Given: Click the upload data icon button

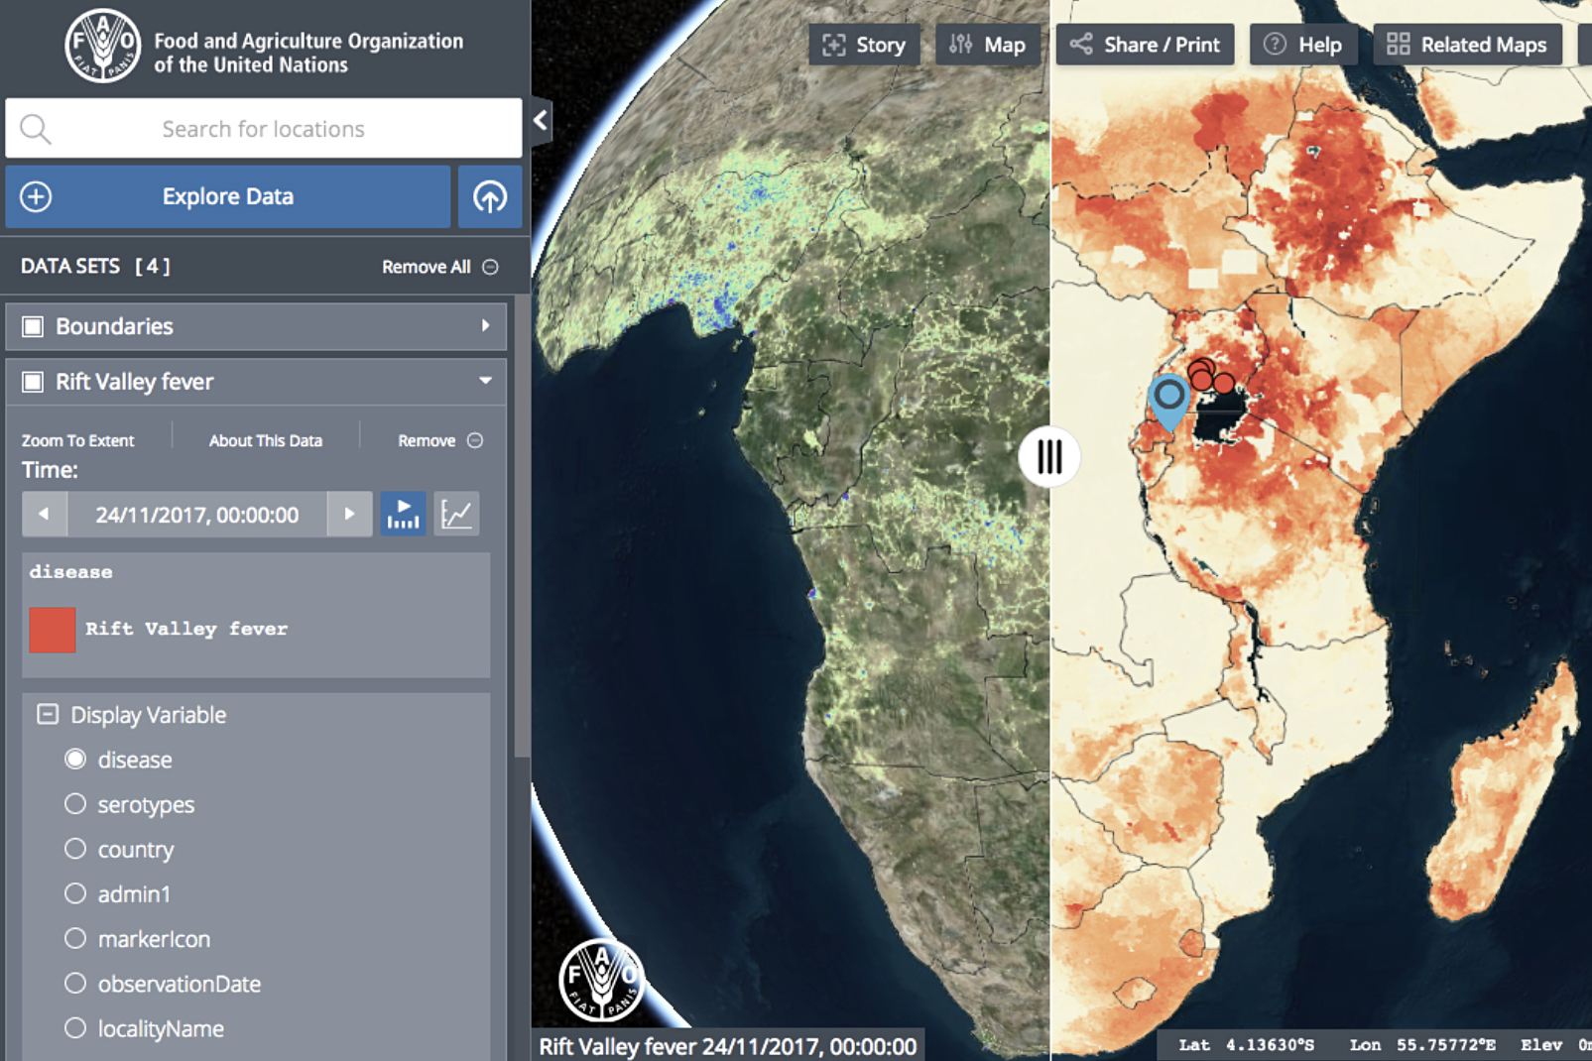Looking at the screenshot, I should (489, 196).
